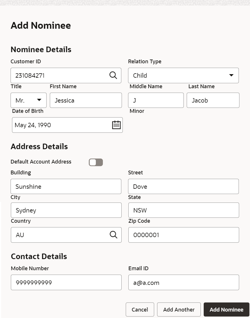
Task: Toggle the Default Account Address switch
Action: (96, 162)
